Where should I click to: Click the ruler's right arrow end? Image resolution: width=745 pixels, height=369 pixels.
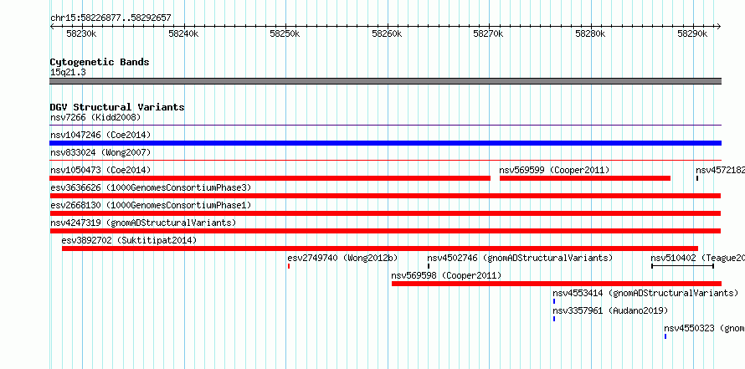point(719,27)
